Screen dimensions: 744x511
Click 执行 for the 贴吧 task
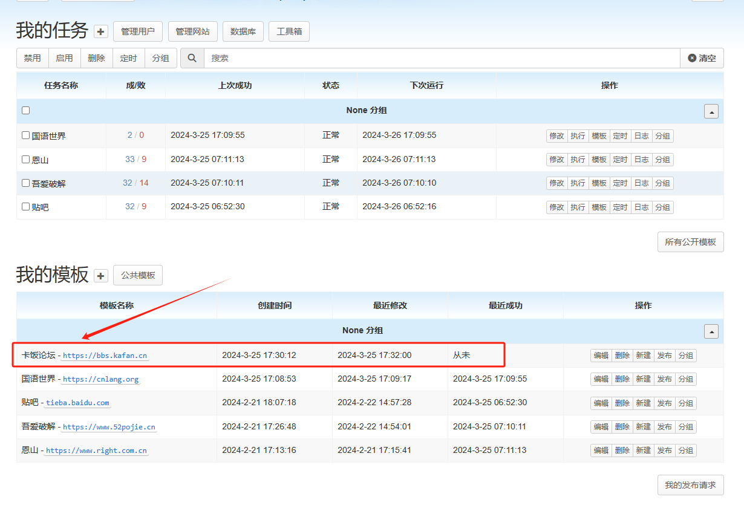pyautogui.click(x=578, y=207)
